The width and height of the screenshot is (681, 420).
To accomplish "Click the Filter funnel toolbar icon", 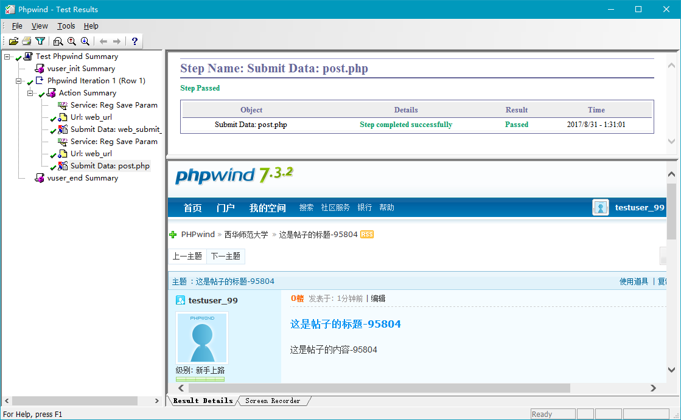I will (x=40, y=41).
